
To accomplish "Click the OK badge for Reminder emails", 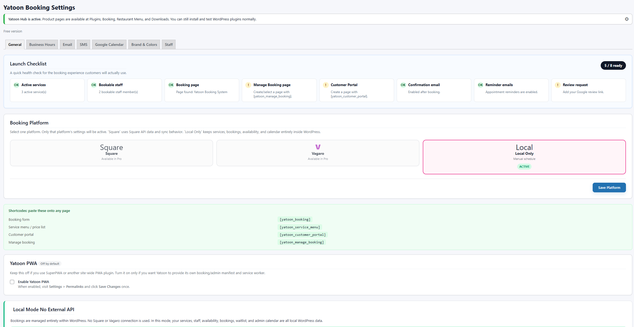I will point(480,85).
